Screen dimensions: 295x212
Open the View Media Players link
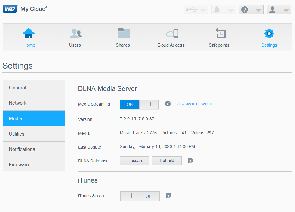pyautogui.click(x=194, y=104)
